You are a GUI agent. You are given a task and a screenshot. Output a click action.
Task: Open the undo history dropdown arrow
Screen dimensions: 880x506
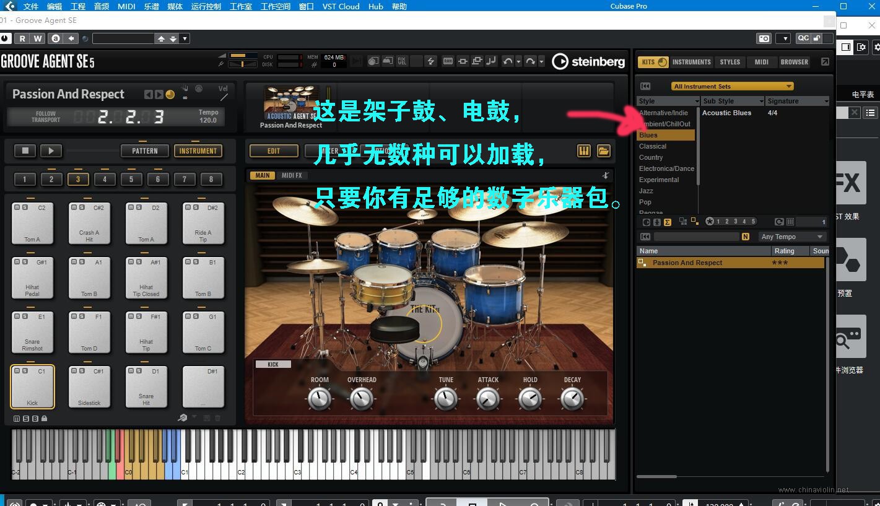pos(518,61)
